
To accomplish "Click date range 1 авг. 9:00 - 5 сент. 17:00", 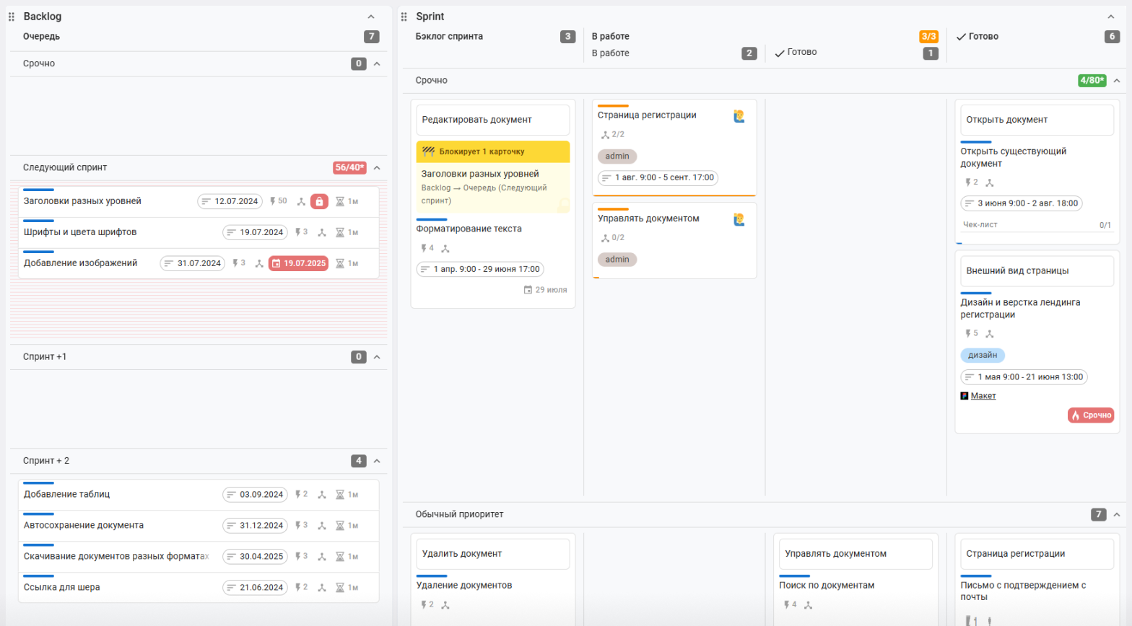I will point(658,177).
